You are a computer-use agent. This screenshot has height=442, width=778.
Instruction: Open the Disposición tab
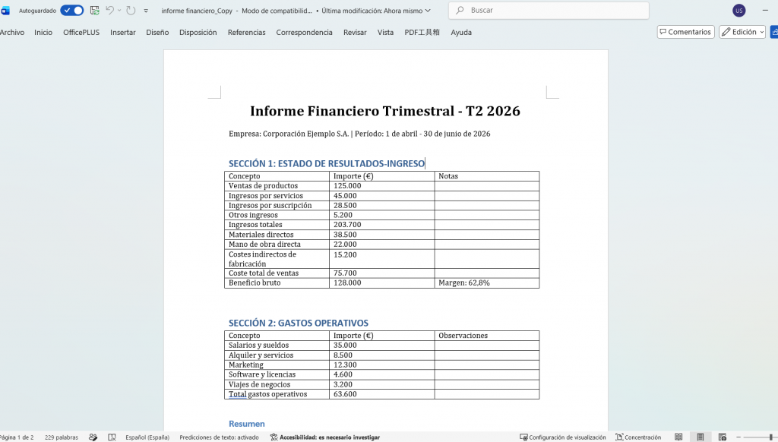click(198, 32)
